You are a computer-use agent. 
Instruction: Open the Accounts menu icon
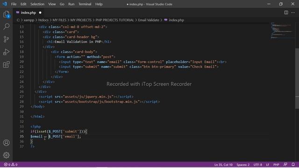(6, 143)
